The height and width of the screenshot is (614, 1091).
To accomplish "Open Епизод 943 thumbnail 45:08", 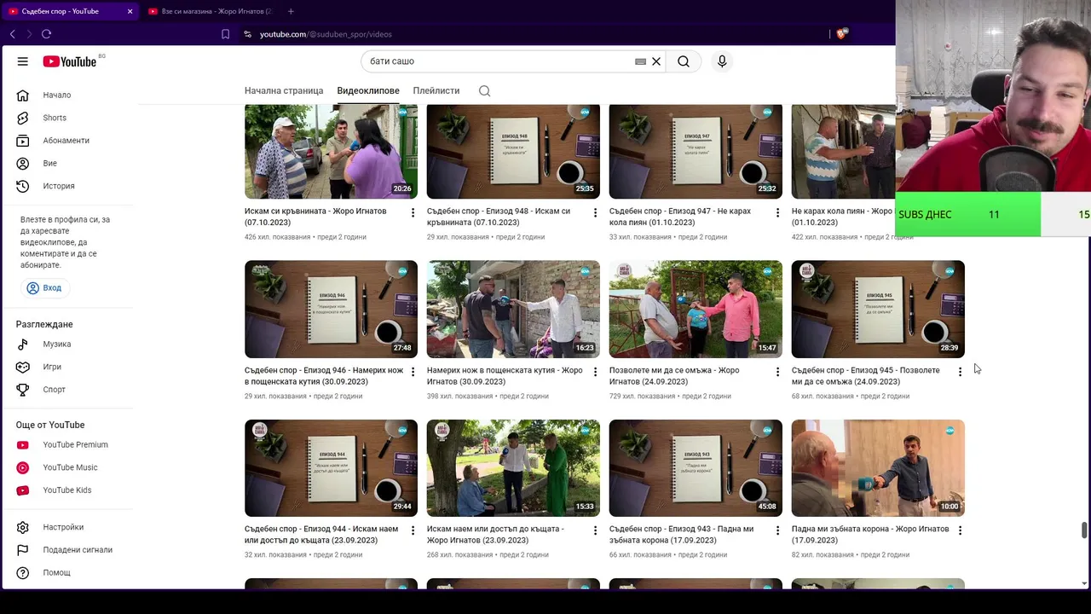I will coord(696,468).
